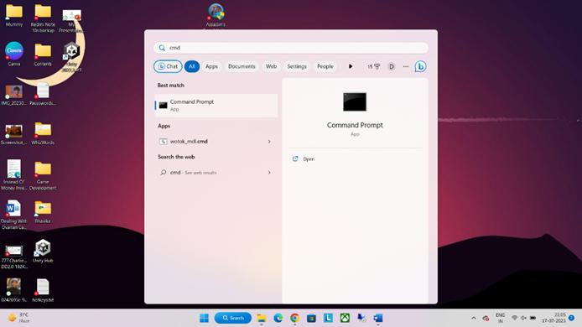
Task: Open Microsoft Store from taskbar
Action: point(311,318)
